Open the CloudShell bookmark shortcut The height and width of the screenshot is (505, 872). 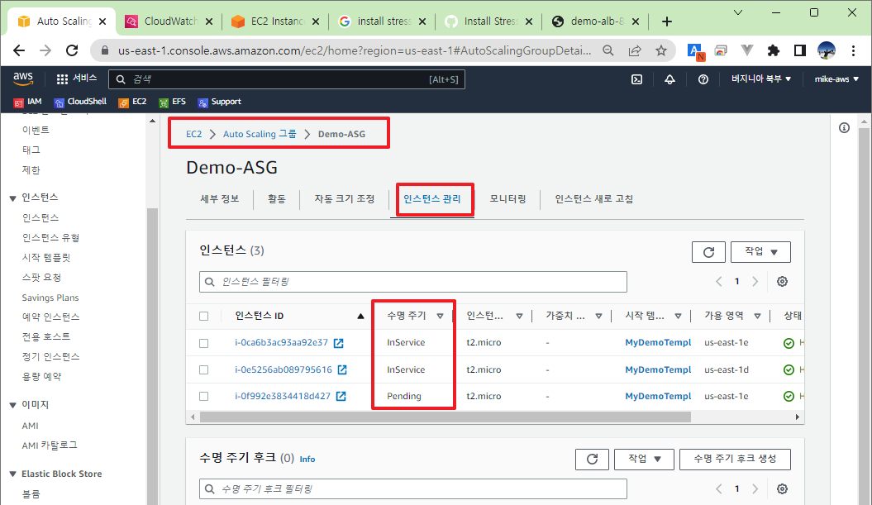coord(80,102)
